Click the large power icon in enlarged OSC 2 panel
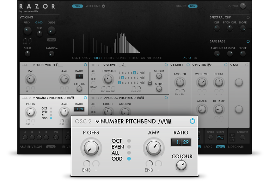The image size is (270, 193). click(x=192, y=121)
